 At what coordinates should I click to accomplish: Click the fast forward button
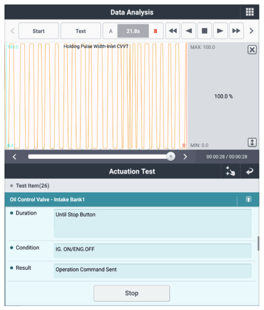(236, 31)
